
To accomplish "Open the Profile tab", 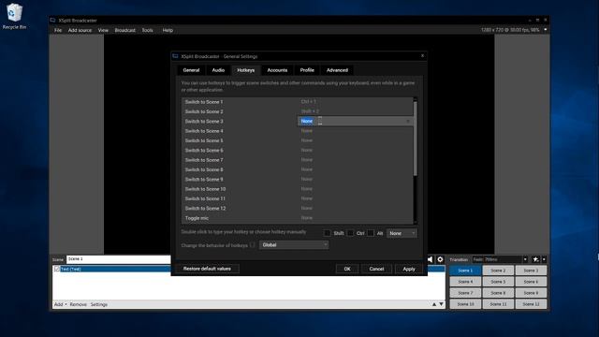I will [307, 70].
